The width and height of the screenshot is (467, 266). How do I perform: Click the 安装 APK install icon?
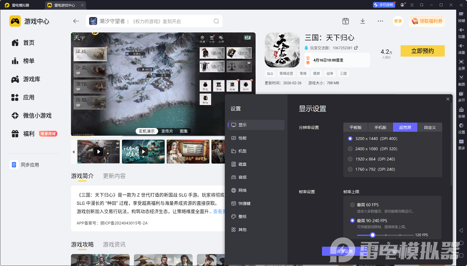click(x=461, y=110)
